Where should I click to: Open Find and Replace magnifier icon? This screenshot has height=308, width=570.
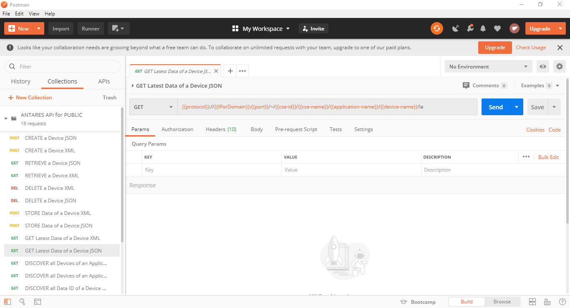(x=23, y=302)
